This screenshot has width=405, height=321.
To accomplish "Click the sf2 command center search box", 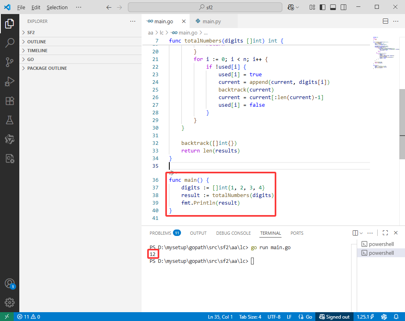I will [205, 7].
